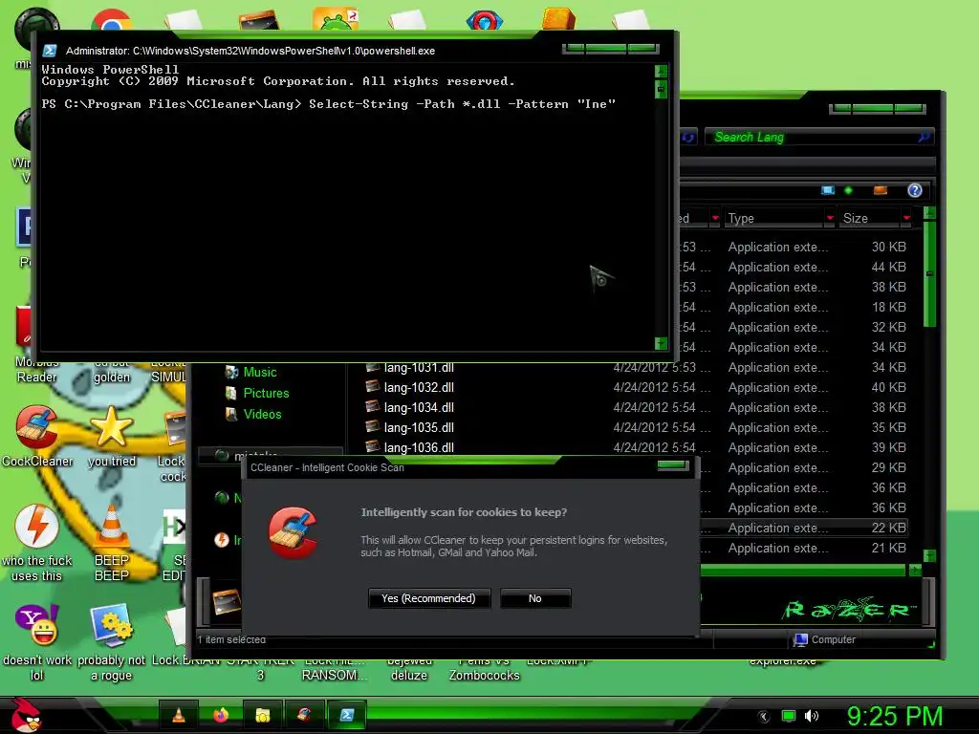
Task: Open the CockCleaner desktop shortcut
Action: [36, 436]
